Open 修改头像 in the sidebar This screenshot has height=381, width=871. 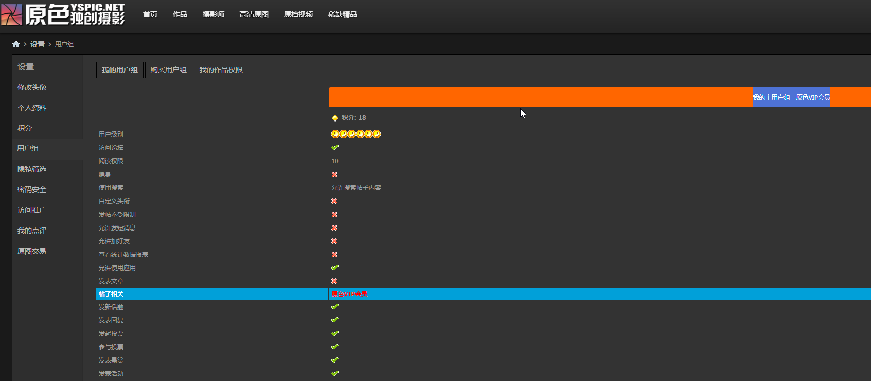tap(32, 87)
